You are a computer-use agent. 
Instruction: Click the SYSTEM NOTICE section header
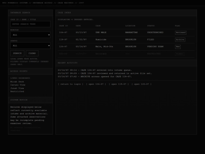tap(30, 100)
